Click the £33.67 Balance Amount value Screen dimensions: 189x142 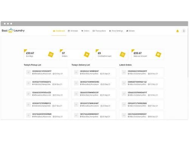pyautogui.click(x=138, y=53)
